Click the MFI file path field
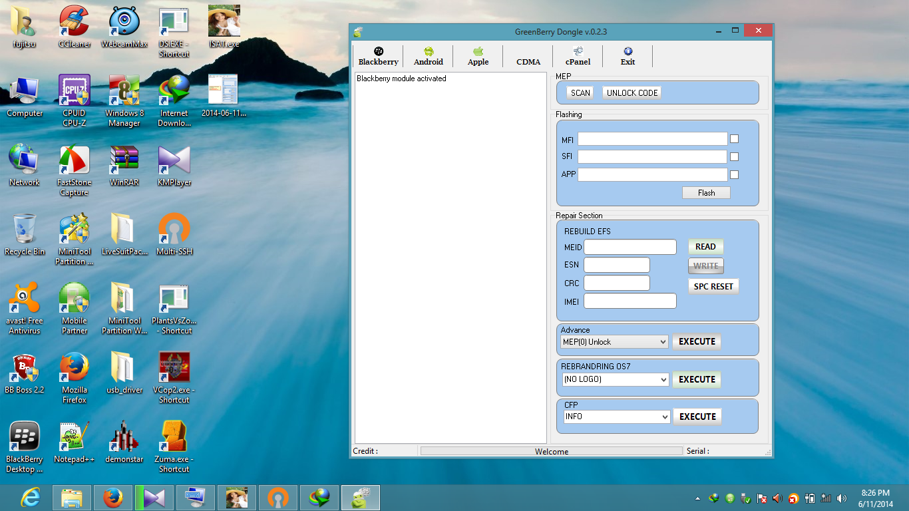The image size is (909, 511). [653, 139]
